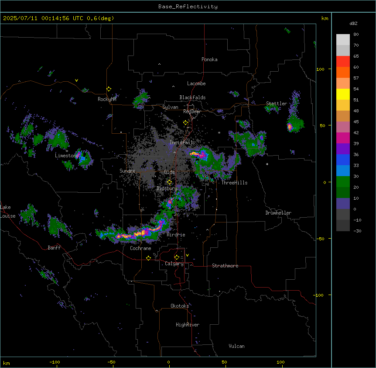This screenshot has width=376, height=368.
Task: Choose the purple band in the dBZ scale
Action: tap(343, 149)
